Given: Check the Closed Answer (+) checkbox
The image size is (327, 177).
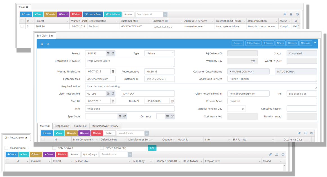Looking at the screenshot, I should 102,148.
